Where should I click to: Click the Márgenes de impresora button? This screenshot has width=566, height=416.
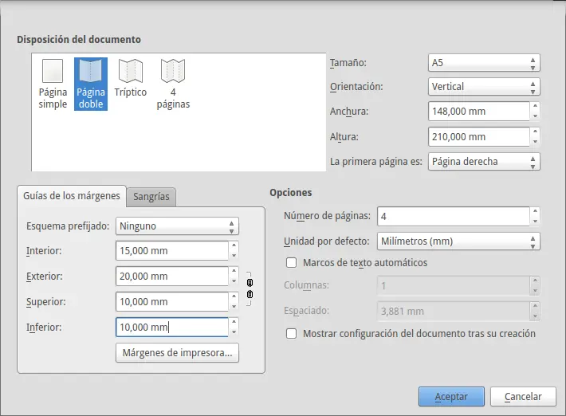[x=177, y=352]
